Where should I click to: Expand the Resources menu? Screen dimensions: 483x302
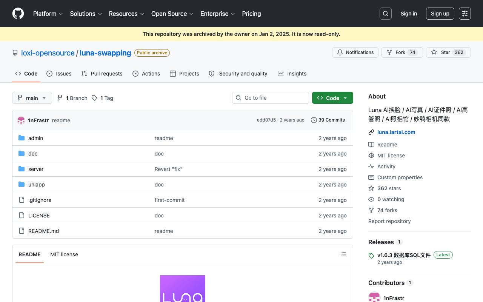point(127,14)
